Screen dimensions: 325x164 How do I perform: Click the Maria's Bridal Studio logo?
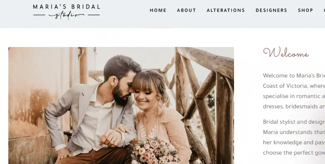(x=66, y=12)
